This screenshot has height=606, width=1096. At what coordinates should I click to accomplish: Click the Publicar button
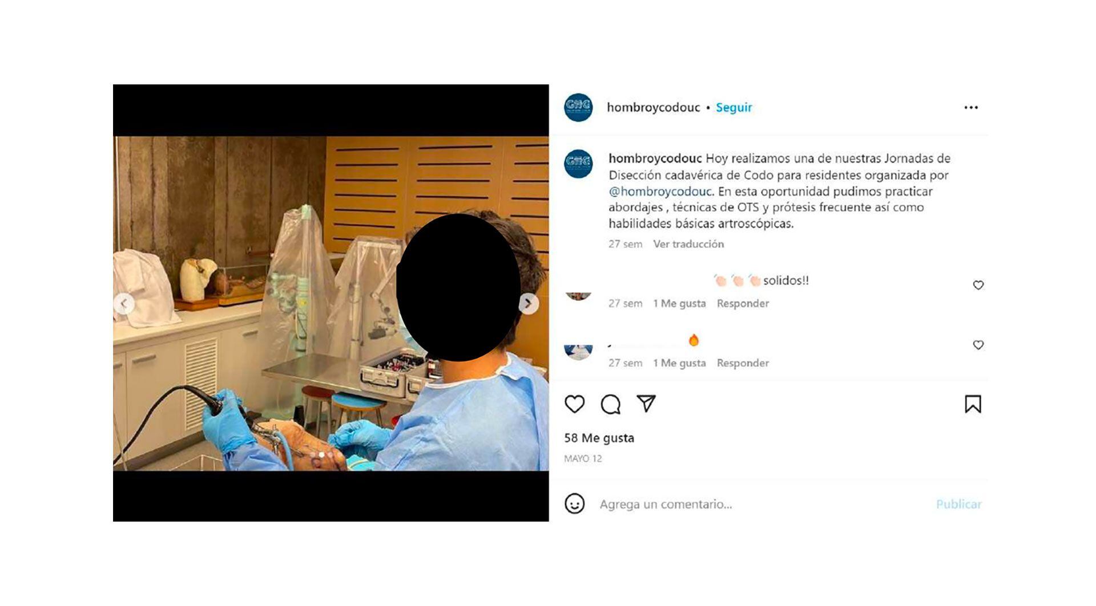[958, 504]
